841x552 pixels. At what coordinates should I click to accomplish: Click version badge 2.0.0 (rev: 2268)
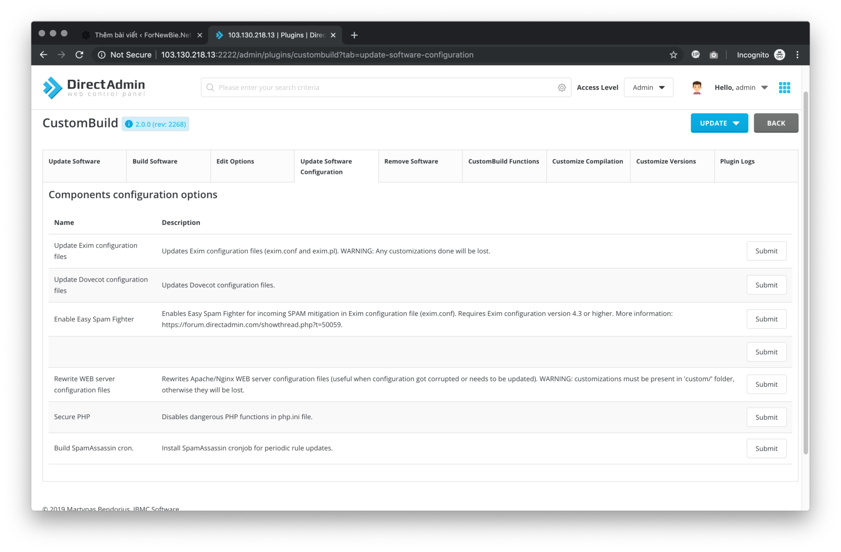[155, 124]
